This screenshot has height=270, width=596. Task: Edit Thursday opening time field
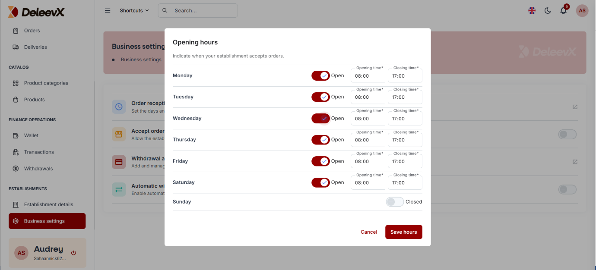368,140
